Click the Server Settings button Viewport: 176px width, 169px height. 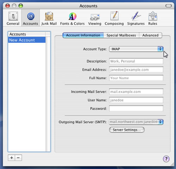[127, 130]
